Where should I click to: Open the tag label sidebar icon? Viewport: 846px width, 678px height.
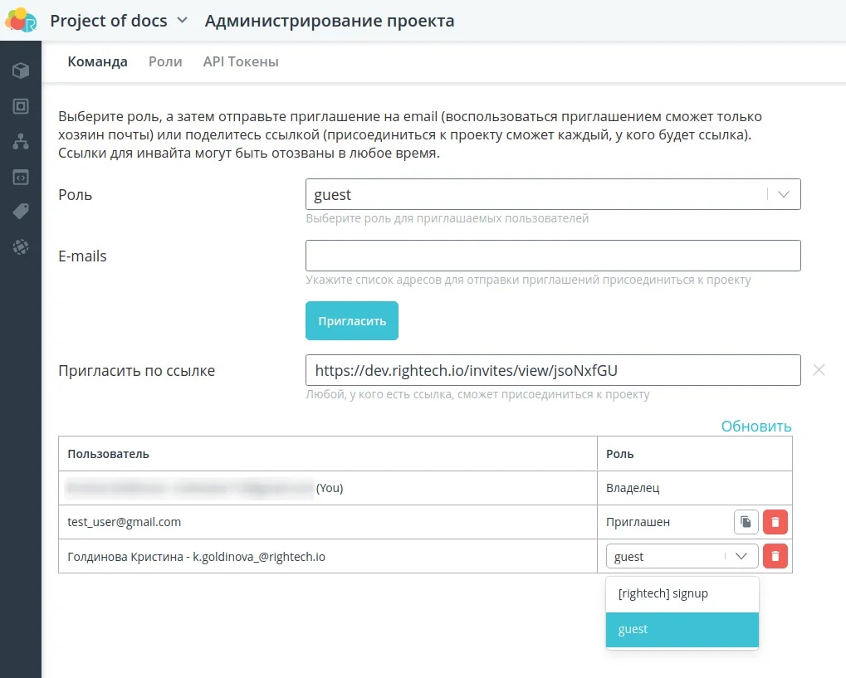[21, 212]
